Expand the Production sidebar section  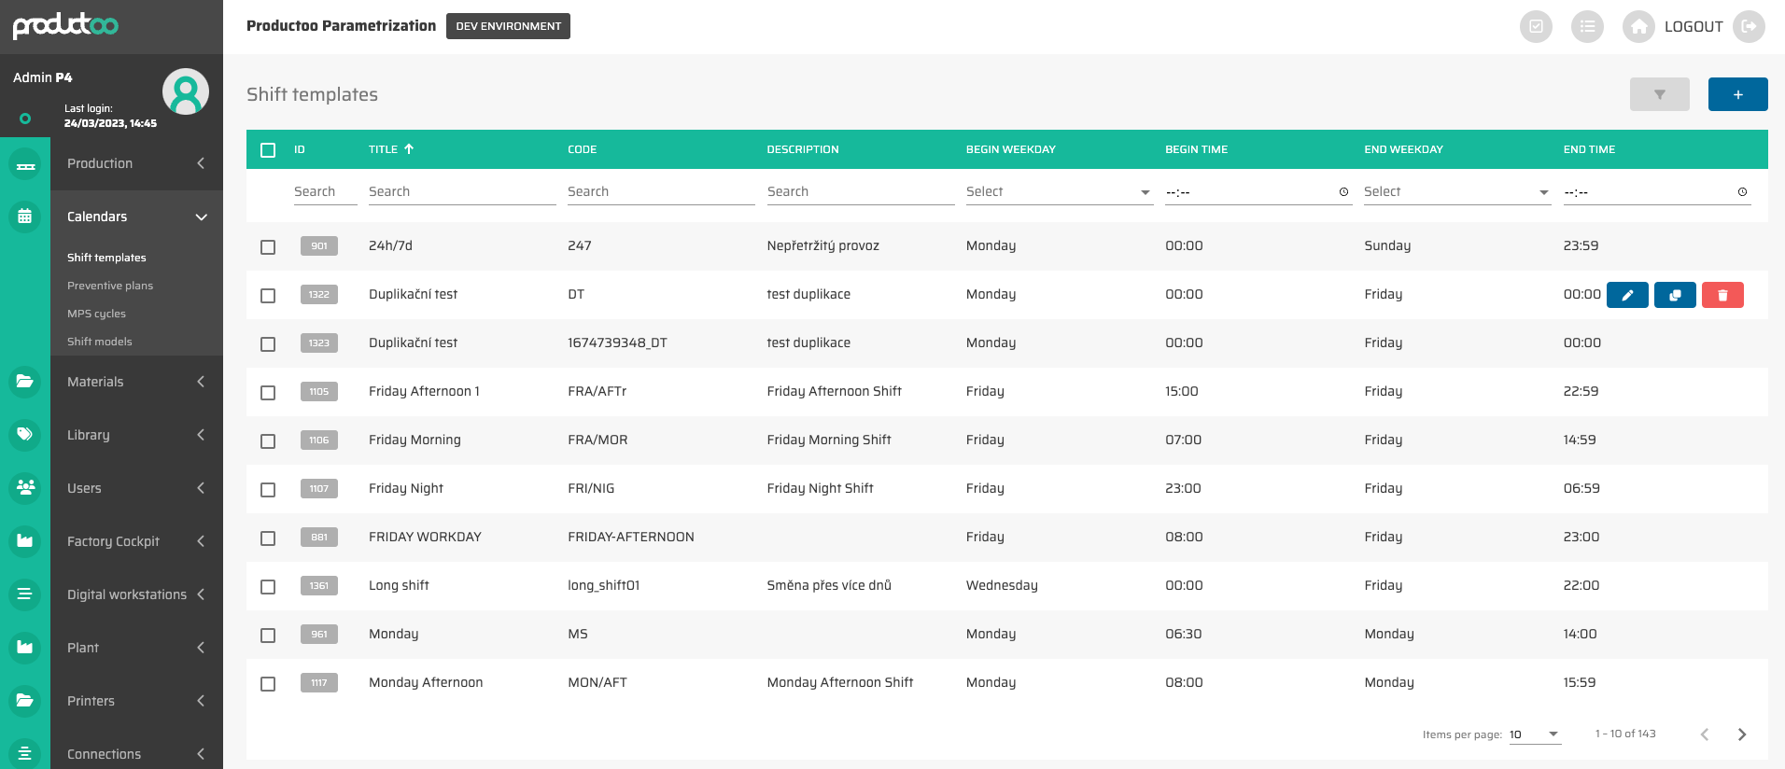click(x=136, y=163)
